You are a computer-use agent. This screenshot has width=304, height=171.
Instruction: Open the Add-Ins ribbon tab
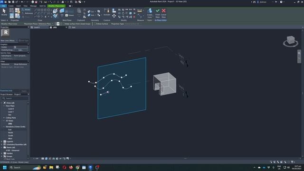click(42, 6)
